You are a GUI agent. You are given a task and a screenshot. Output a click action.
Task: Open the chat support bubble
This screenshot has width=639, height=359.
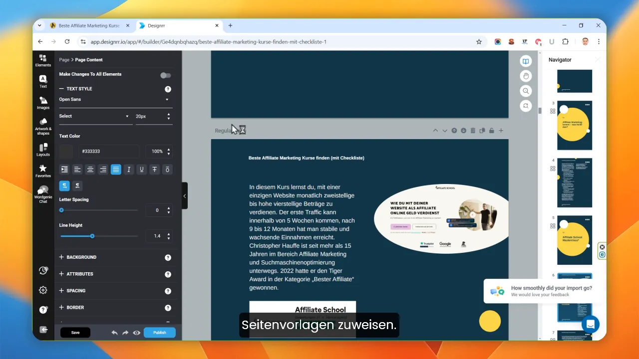pos(591,324)
